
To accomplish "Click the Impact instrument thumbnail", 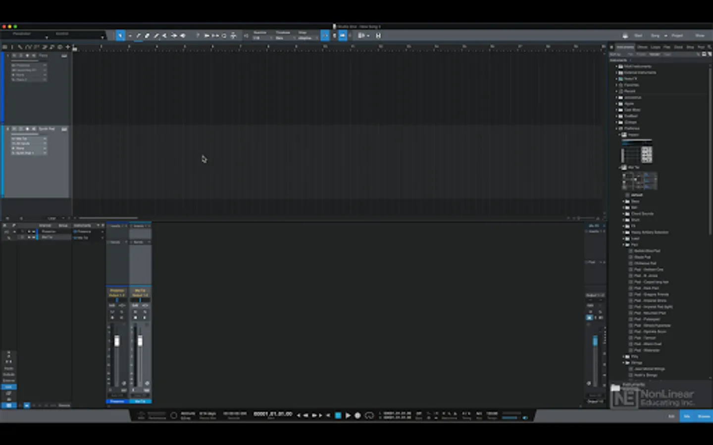I will click(637, 152).
